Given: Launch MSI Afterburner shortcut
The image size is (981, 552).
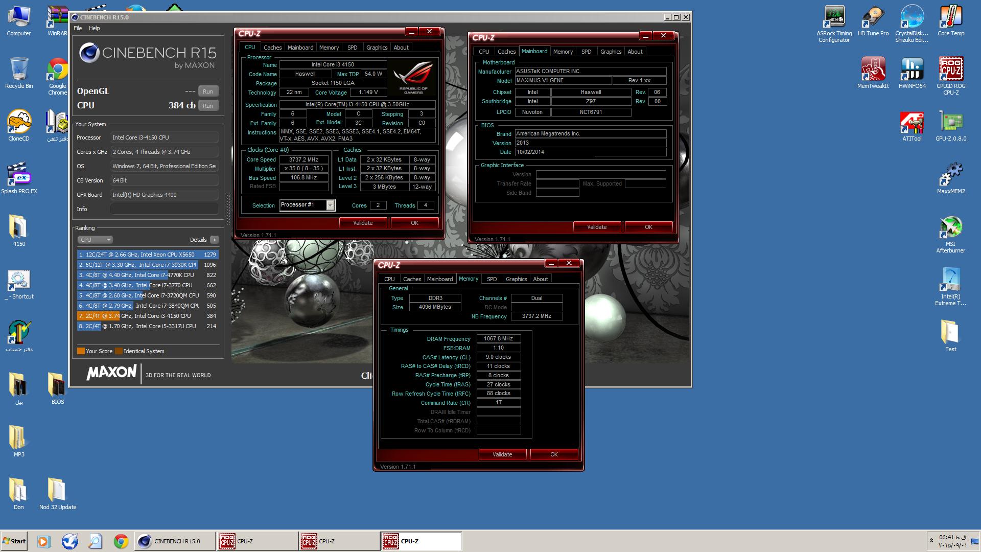Looking at the screenshot, I should (x=951, y=235).
